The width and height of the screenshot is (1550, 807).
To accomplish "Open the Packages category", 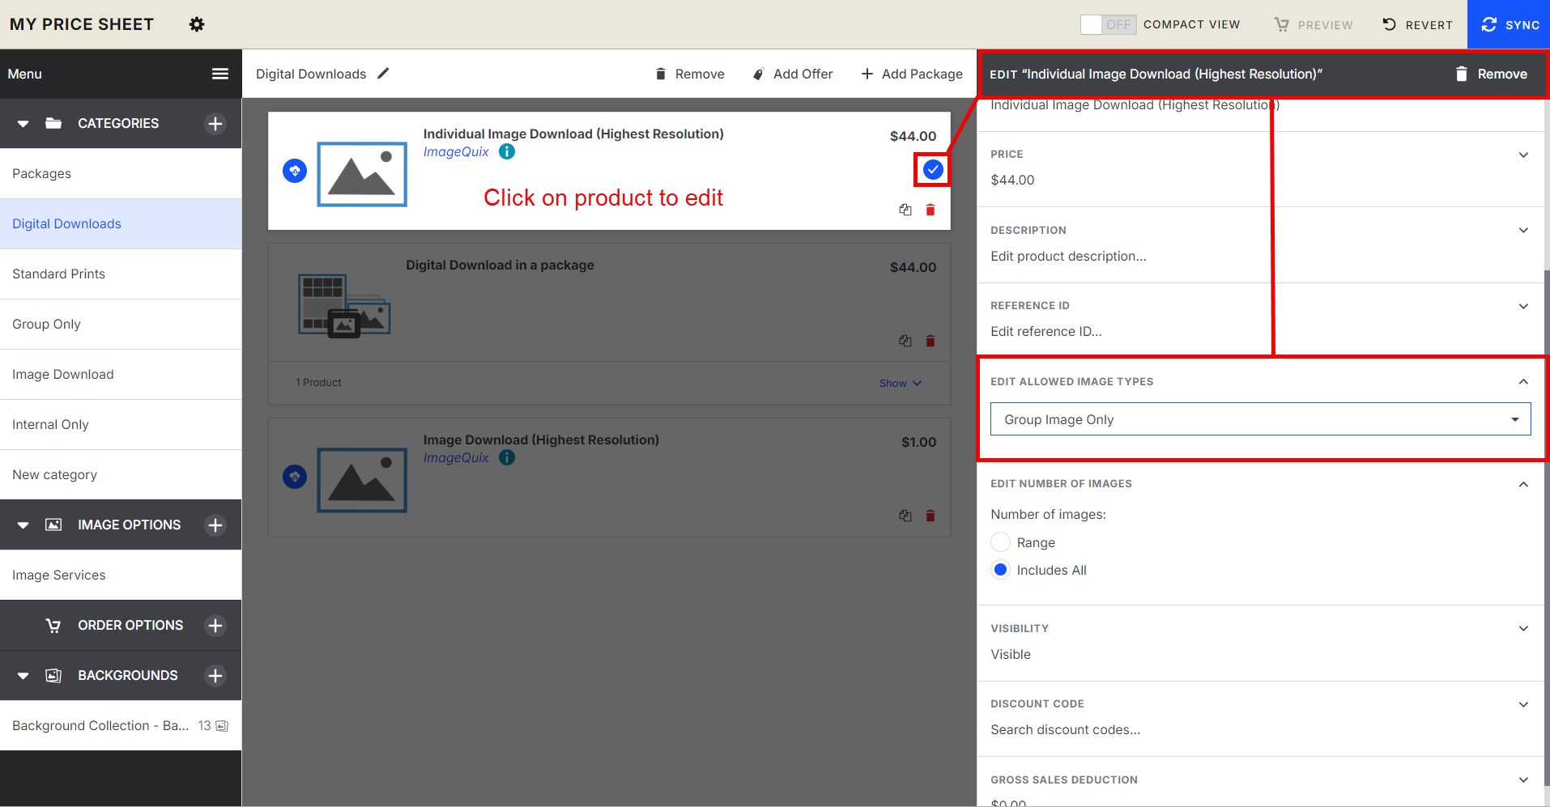I will (x=121, y=174).
